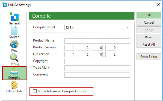Click the Product Name input field
This screenshot has height=101, width=163.
pyautogui.click(x=97, y=41)
